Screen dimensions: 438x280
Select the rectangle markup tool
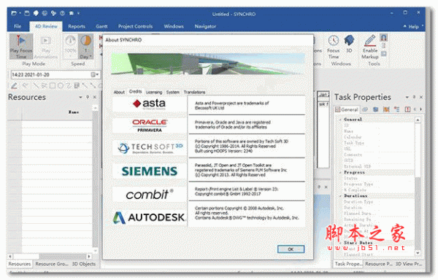click(x=53, y=86)
